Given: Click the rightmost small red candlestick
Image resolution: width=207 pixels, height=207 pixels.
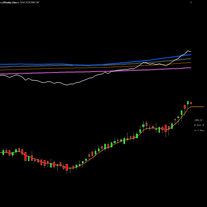Looking at the screenshot, I should coord(191,103).
